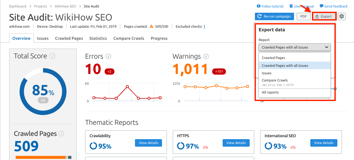Click the Warnings info icon
The width and height of the screenshot is (354, 160).
tap(206, 56)
